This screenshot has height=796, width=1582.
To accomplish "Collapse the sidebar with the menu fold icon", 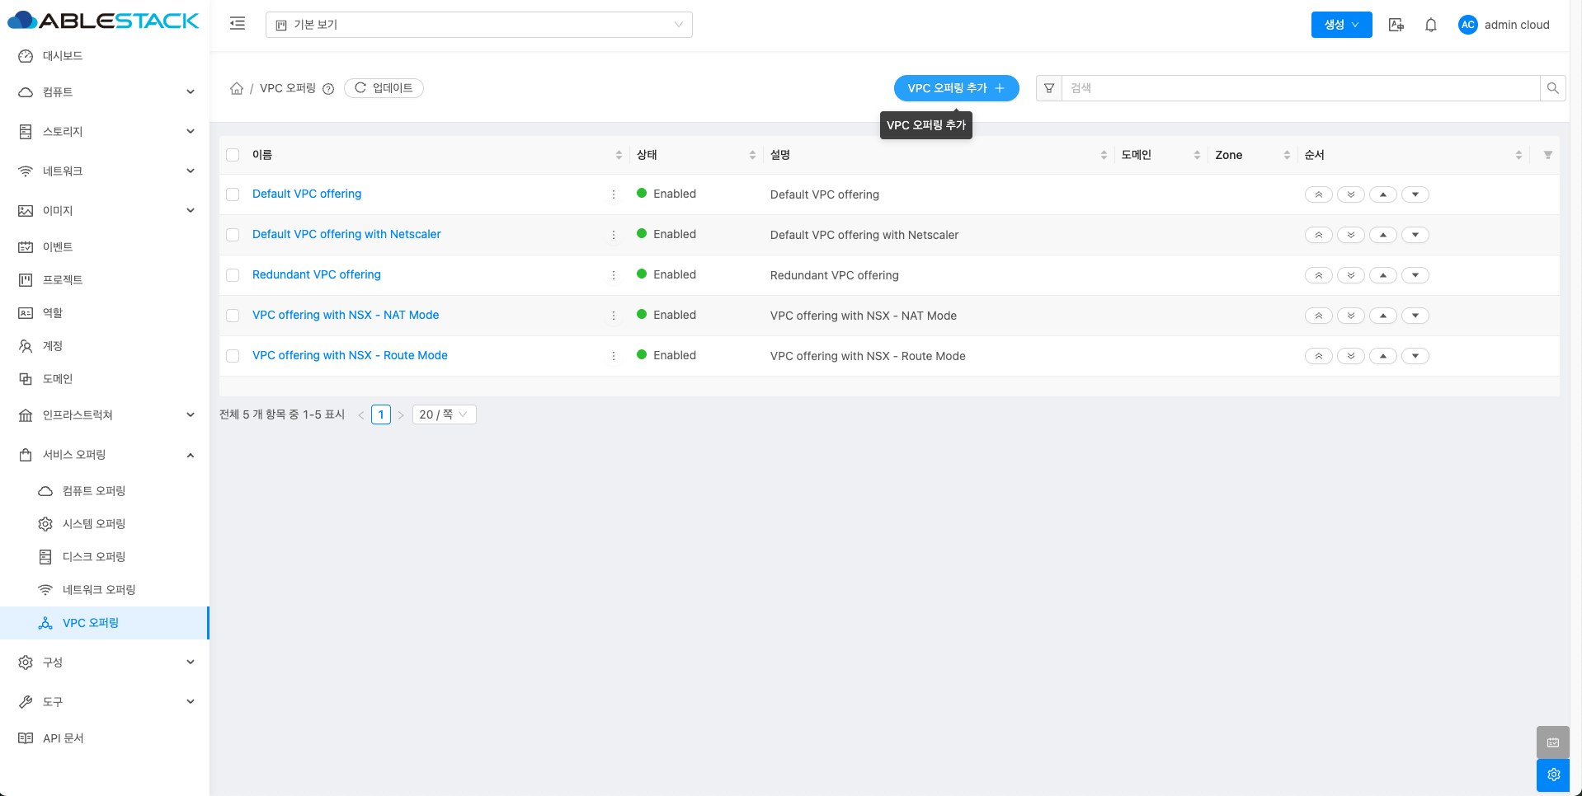I will [x=238, y=24].
